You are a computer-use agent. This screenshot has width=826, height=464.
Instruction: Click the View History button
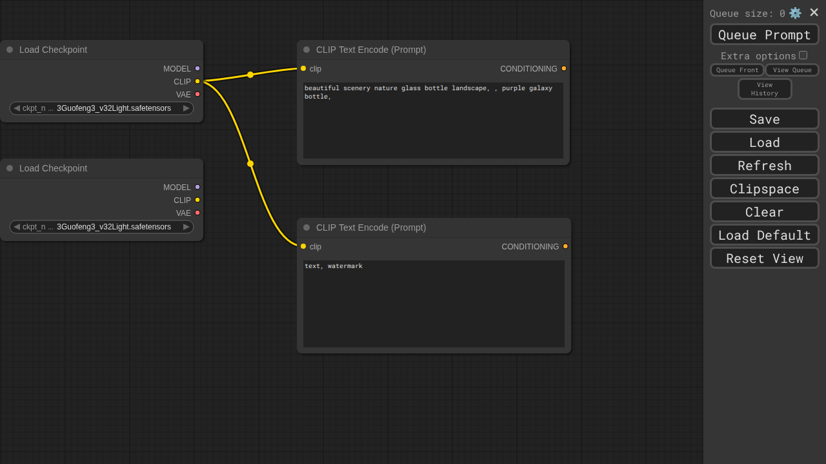[x=765, y=89]
